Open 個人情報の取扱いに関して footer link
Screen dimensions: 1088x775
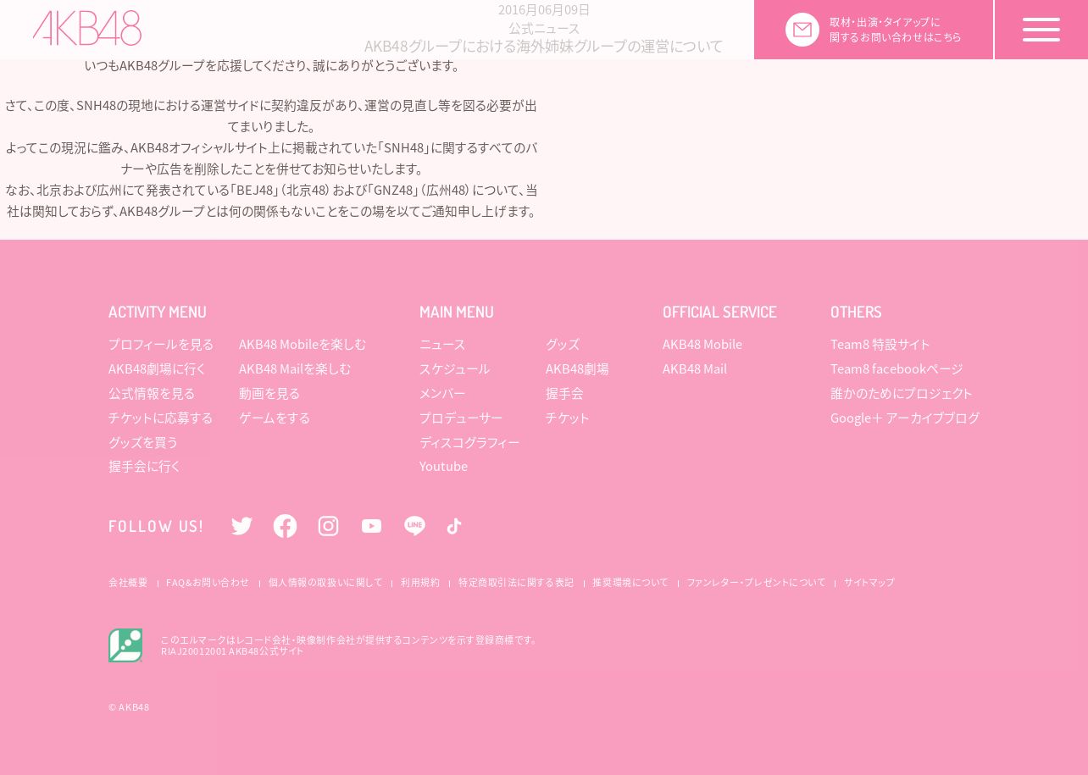click(x=325, y=582)
